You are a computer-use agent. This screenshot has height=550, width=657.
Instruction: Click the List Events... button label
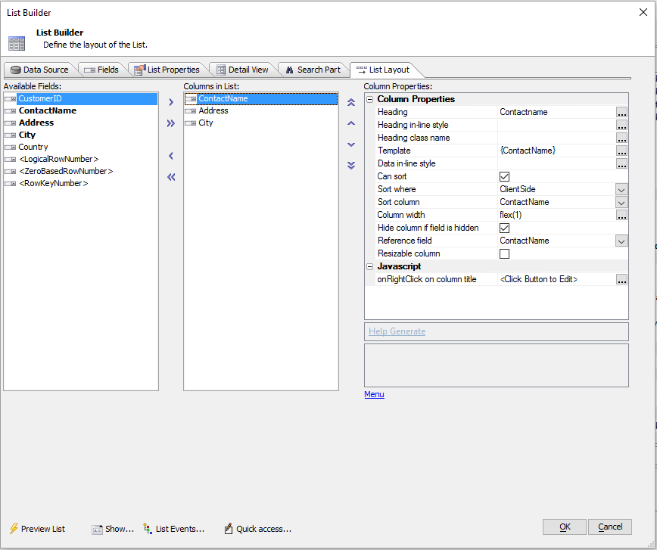pos(180,529)
